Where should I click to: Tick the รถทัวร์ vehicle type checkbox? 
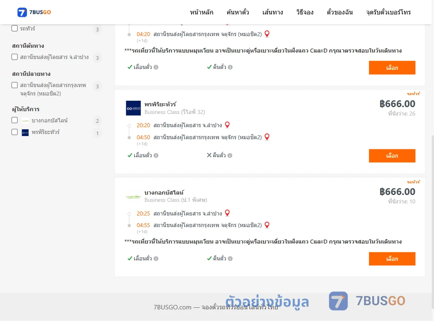15,28
